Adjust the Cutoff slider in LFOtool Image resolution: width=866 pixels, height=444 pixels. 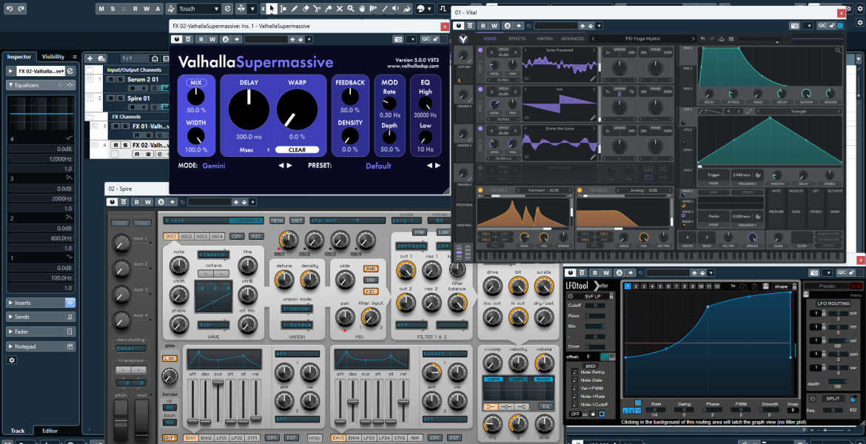[x=595, y=306]
